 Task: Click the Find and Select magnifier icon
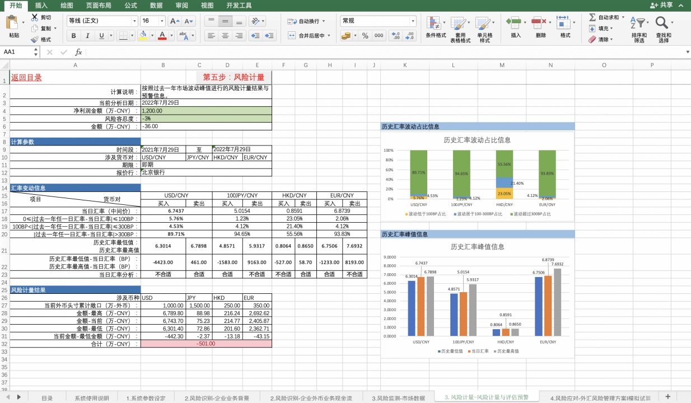pyautogui.click(x=662, y=24)
